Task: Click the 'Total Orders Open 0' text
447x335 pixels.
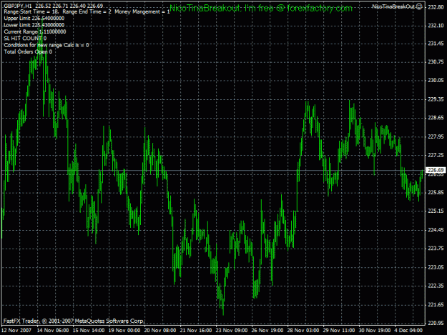Action: pyautogui.click(x=28, y=52)
